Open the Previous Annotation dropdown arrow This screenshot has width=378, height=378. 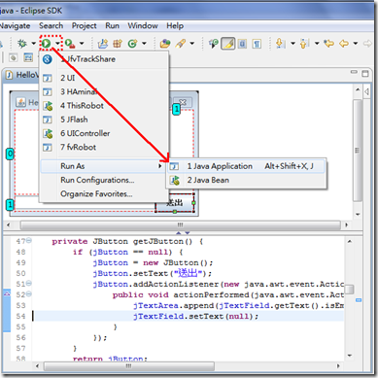pos(317,43)
